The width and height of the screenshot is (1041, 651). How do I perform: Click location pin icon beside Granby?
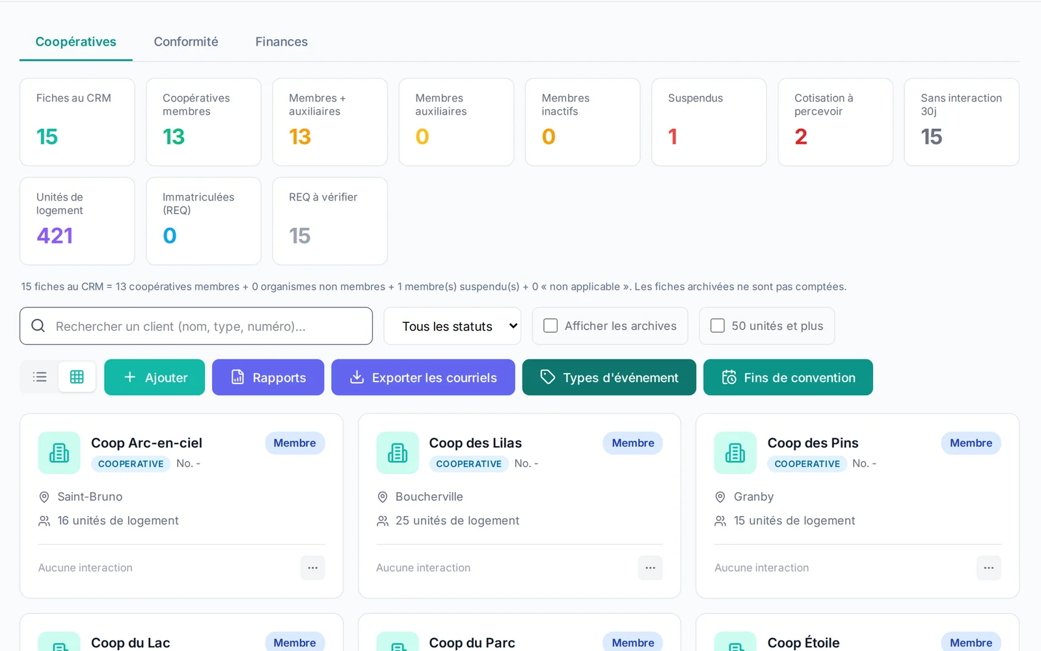click(720, 497)
